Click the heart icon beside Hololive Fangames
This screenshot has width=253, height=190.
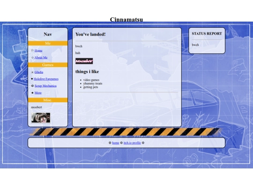pos(32,79)
